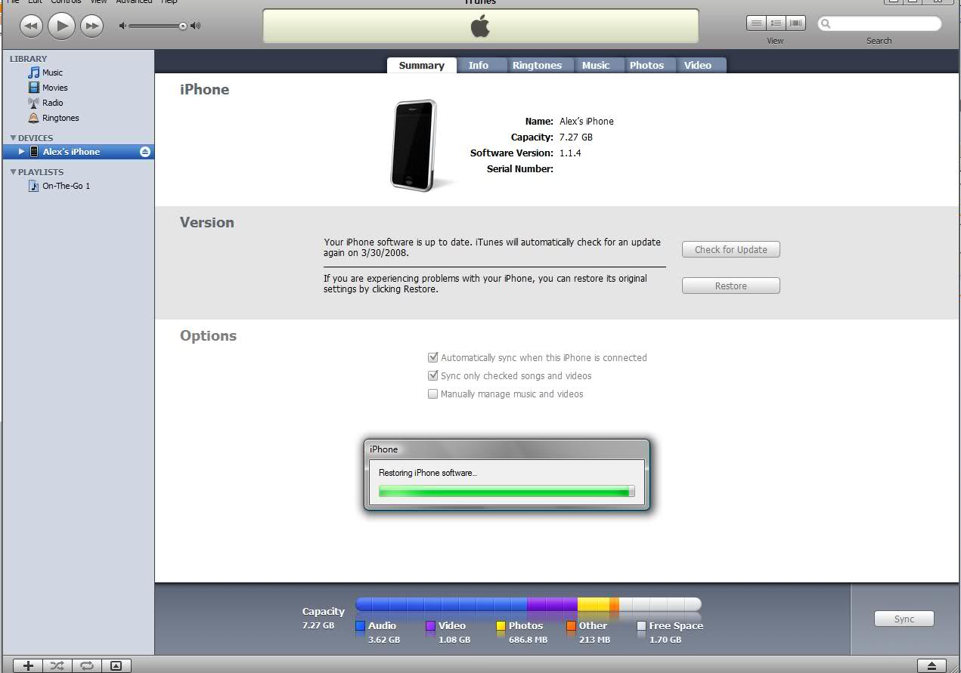
Task: Click the orange Other legend swatch
Action: [571, 626]
